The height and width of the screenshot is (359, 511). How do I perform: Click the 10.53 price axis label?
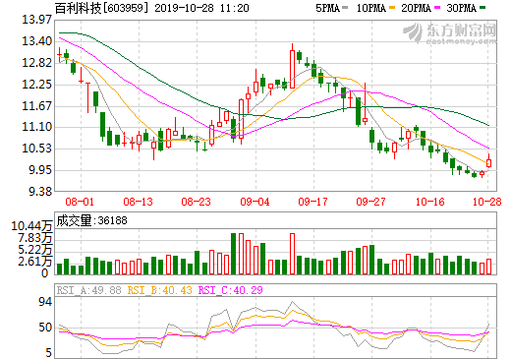[x=36, y=149]
